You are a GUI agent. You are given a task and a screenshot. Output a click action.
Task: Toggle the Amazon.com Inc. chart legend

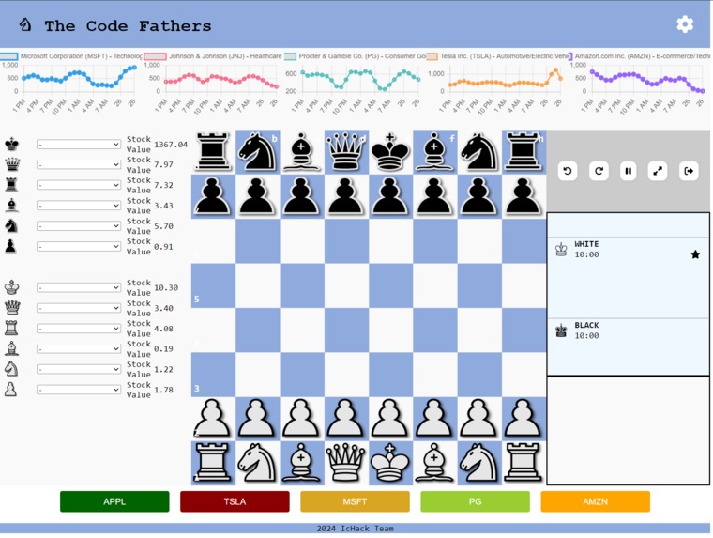639,56
